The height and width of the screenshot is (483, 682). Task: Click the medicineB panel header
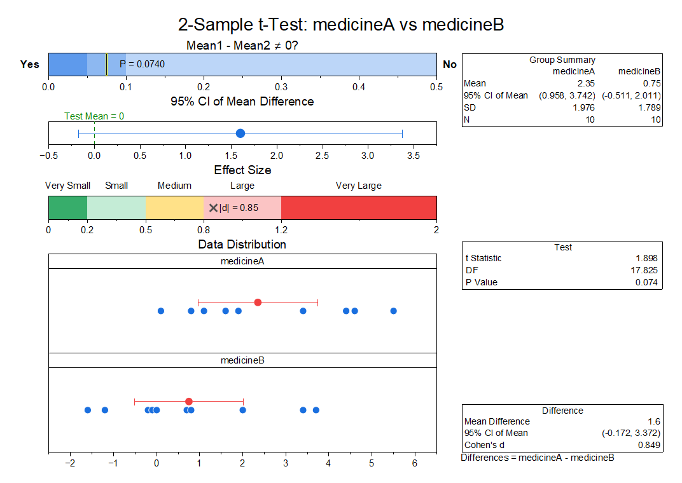pos(242,360)
